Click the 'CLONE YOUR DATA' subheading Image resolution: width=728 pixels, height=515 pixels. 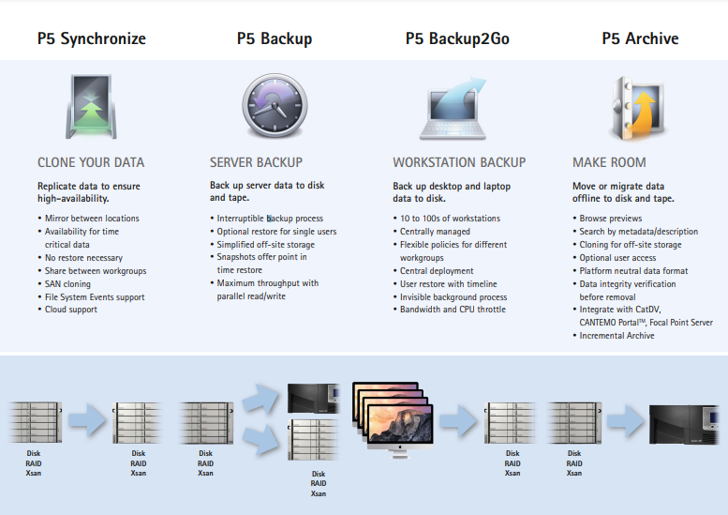click(x=91, y=162)
